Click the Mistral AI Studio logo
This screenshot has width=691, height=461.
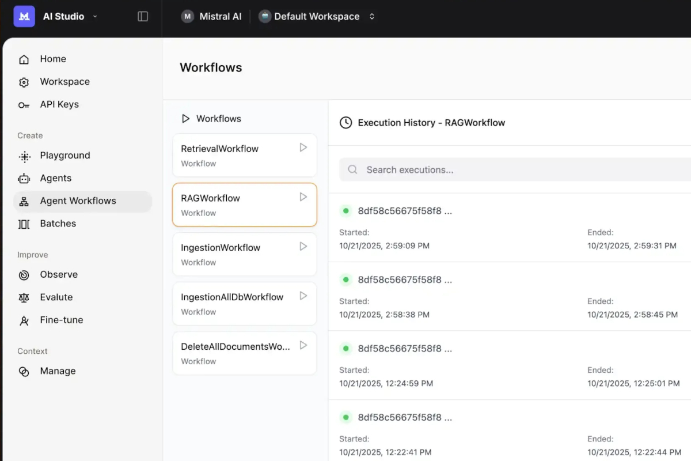click(24, 17)
